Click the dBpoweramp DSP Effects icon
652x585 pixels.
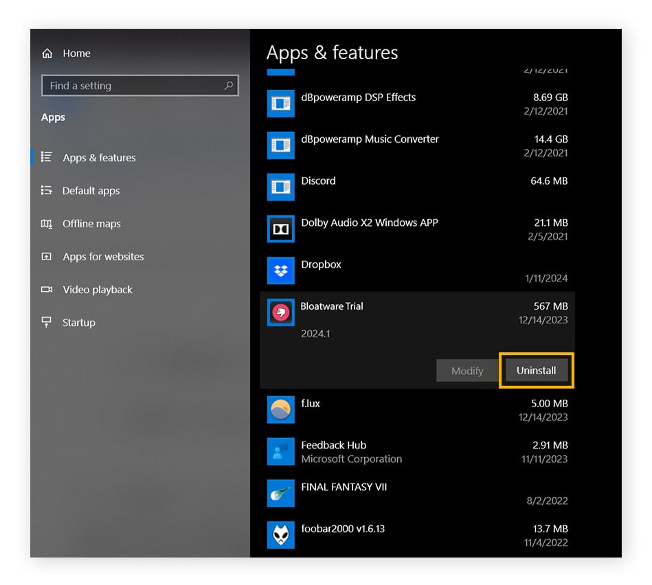pos(280,103)
